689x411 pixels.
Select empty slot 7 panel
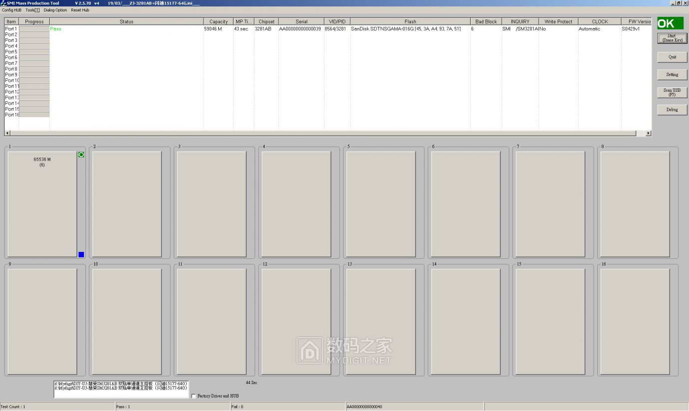(550, 204)
